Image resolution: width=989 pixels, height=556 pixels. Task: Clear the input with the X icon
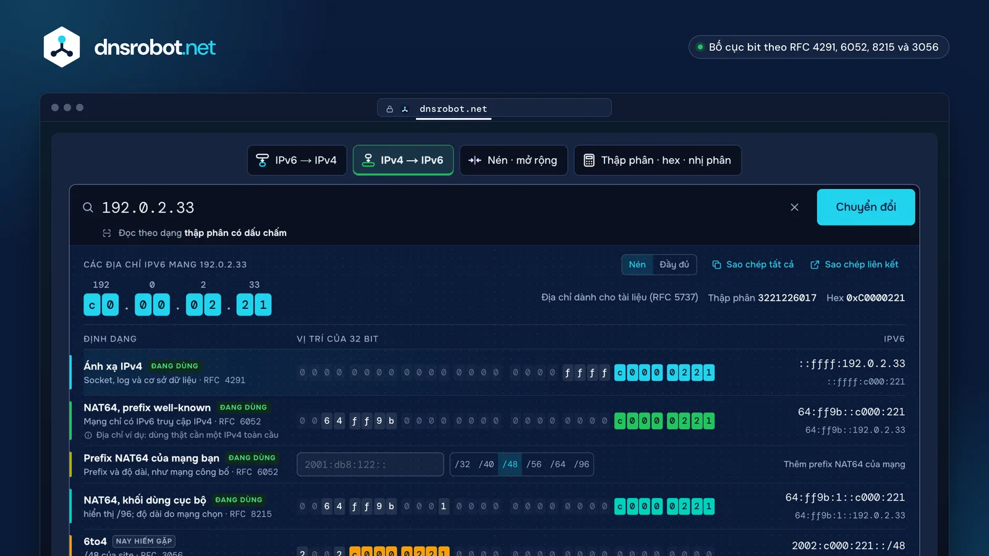tap(794, 208)
